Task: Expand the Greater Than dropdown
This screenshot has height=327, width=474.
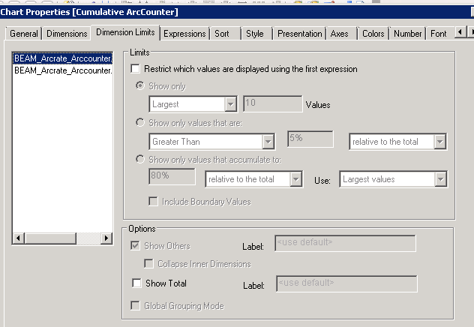Action: 268,141
